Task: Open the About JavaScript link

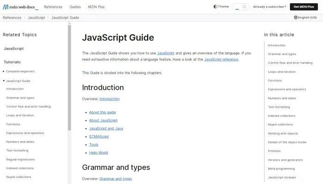Action: click(x=103, y=121)
